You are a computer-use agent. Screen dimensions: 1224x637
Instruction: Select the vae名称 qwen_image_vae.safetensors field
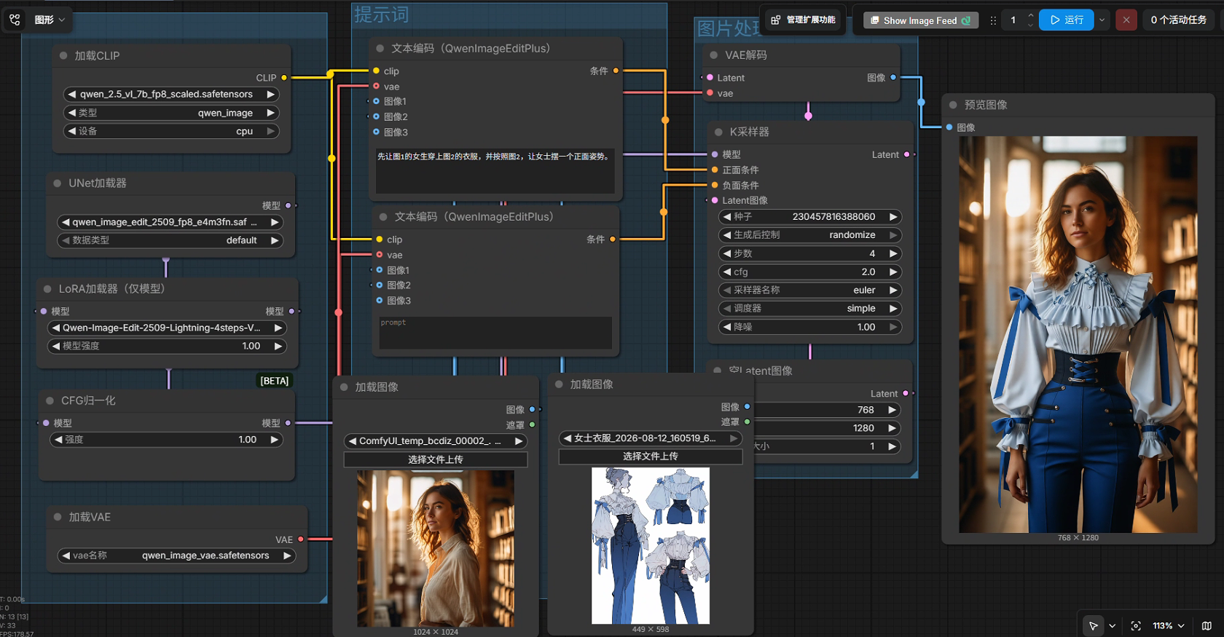tap(177, 555)
